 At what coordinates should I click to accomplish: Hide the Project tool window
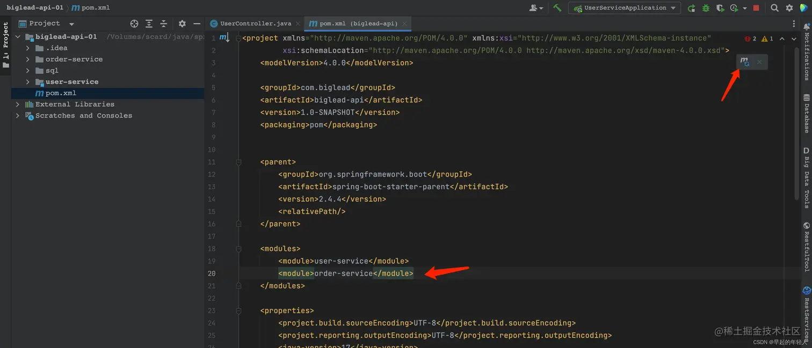(x=197, y=24)
